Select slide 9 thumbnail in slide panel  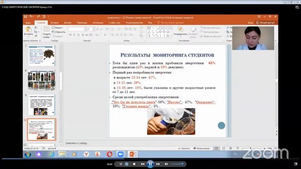coord(41,105)
